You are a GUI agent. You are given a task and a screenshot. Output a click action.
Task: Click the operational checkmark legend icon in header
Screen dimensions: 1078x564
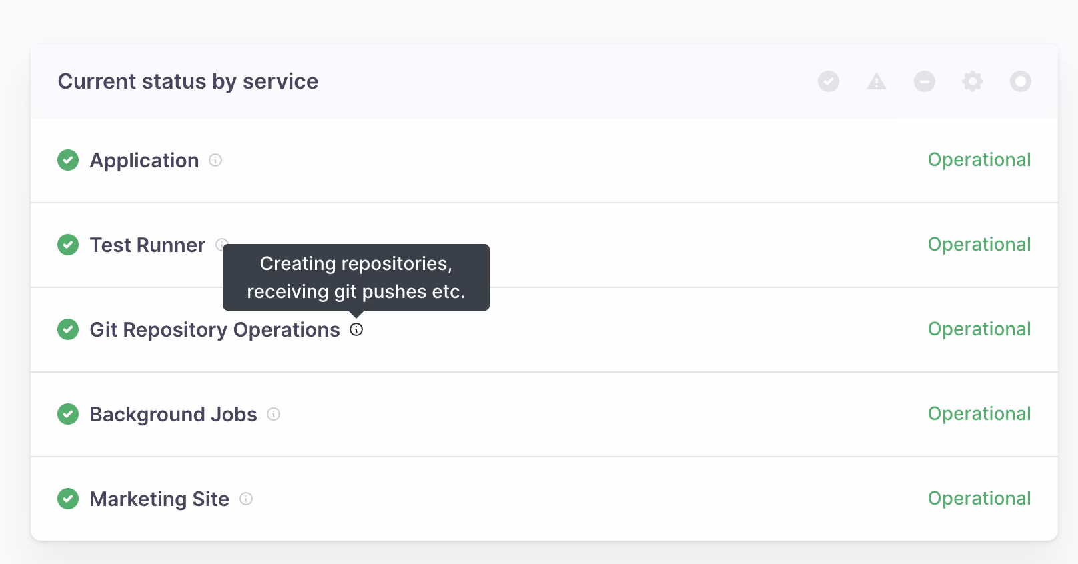point(828,81)
